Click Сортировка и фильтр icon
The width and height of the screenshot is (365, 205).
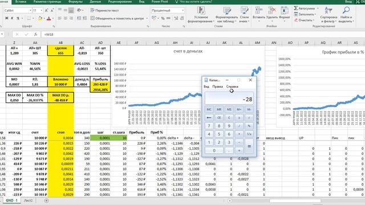coord(328,10)
